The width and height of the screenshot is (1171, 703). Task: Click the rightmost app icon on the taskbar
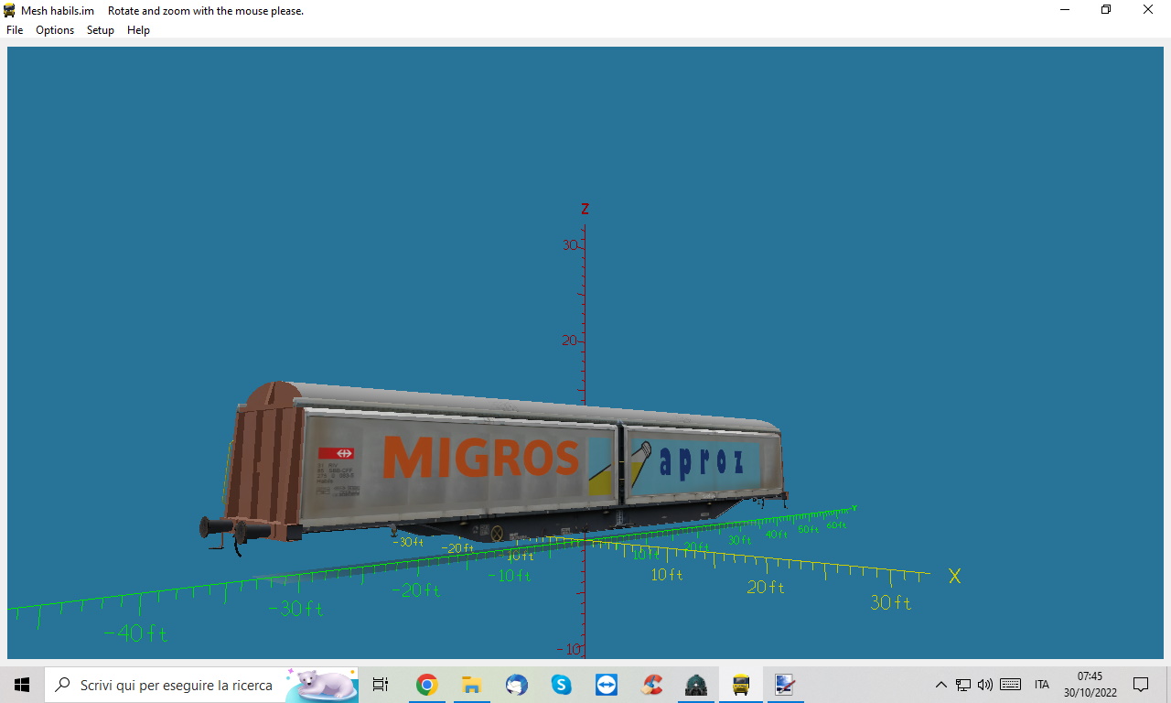click(x=785, y=685)
